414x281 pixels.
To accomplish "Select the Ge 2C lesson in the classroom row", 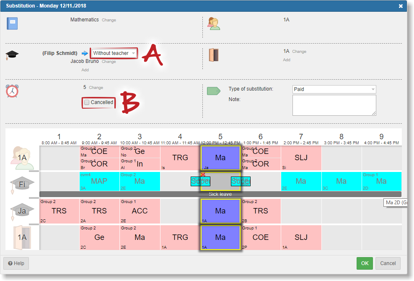I will pos(99,237).
